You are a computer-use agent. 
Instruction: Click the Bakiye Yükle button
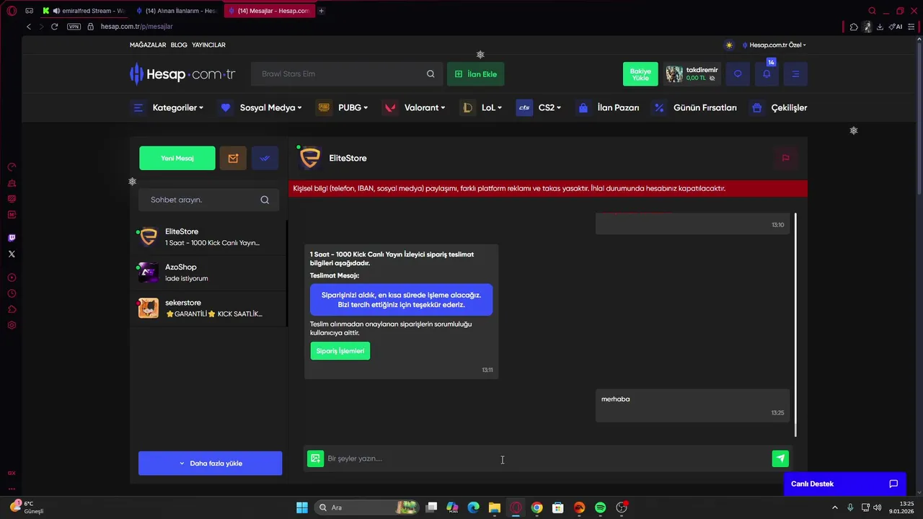point(640,74)
